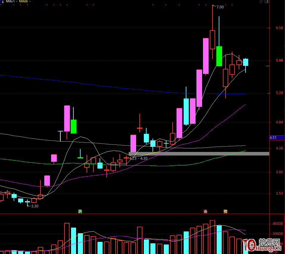Select the MA7 indicator label

12,1
